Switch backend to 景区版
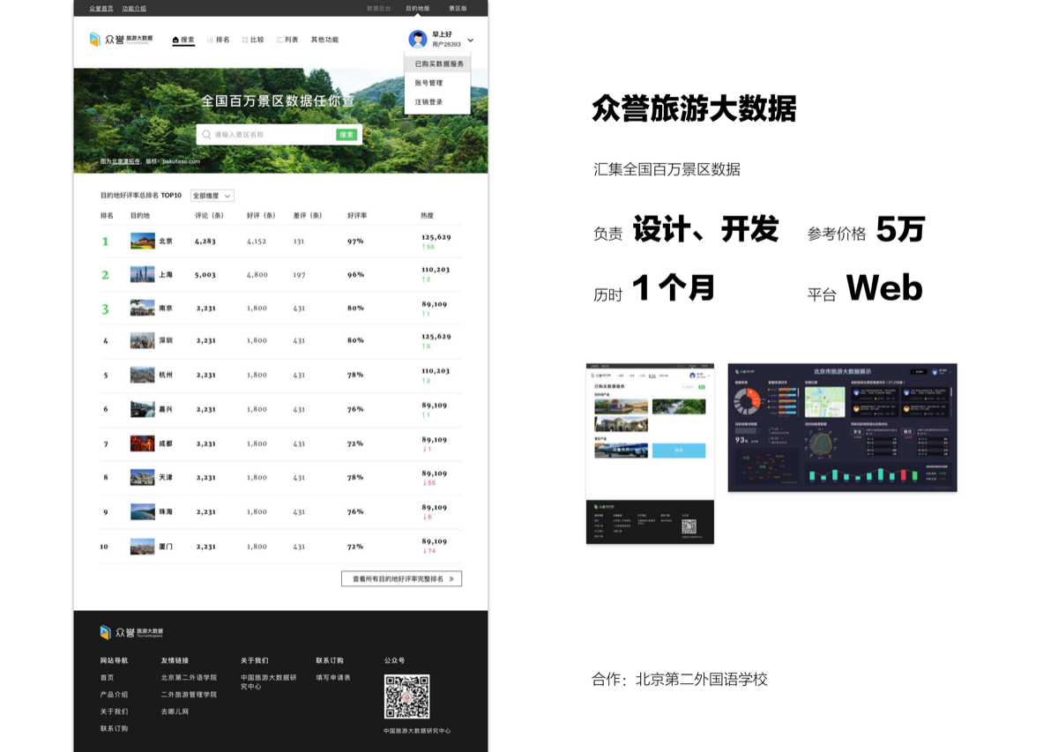 [x=458, y=8]
